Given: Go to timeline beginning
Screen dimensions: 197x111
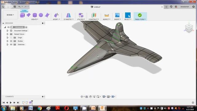Looking at the screenshot, I should point(3,103).
